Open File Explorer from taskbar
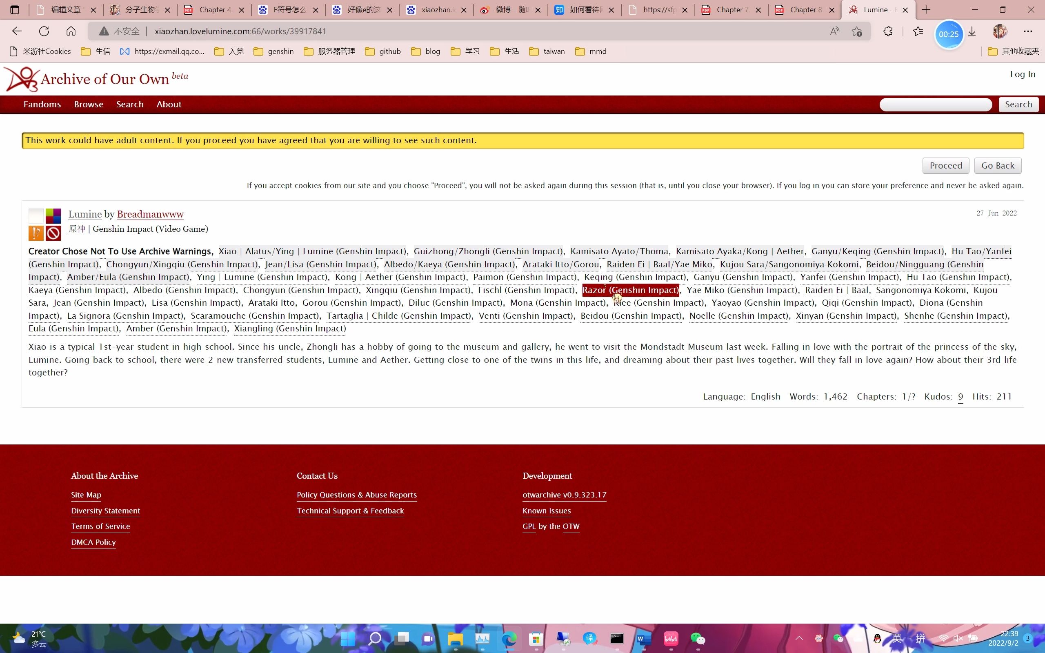The height and width of the screenshot is (653, 1045). pos(455,638)
